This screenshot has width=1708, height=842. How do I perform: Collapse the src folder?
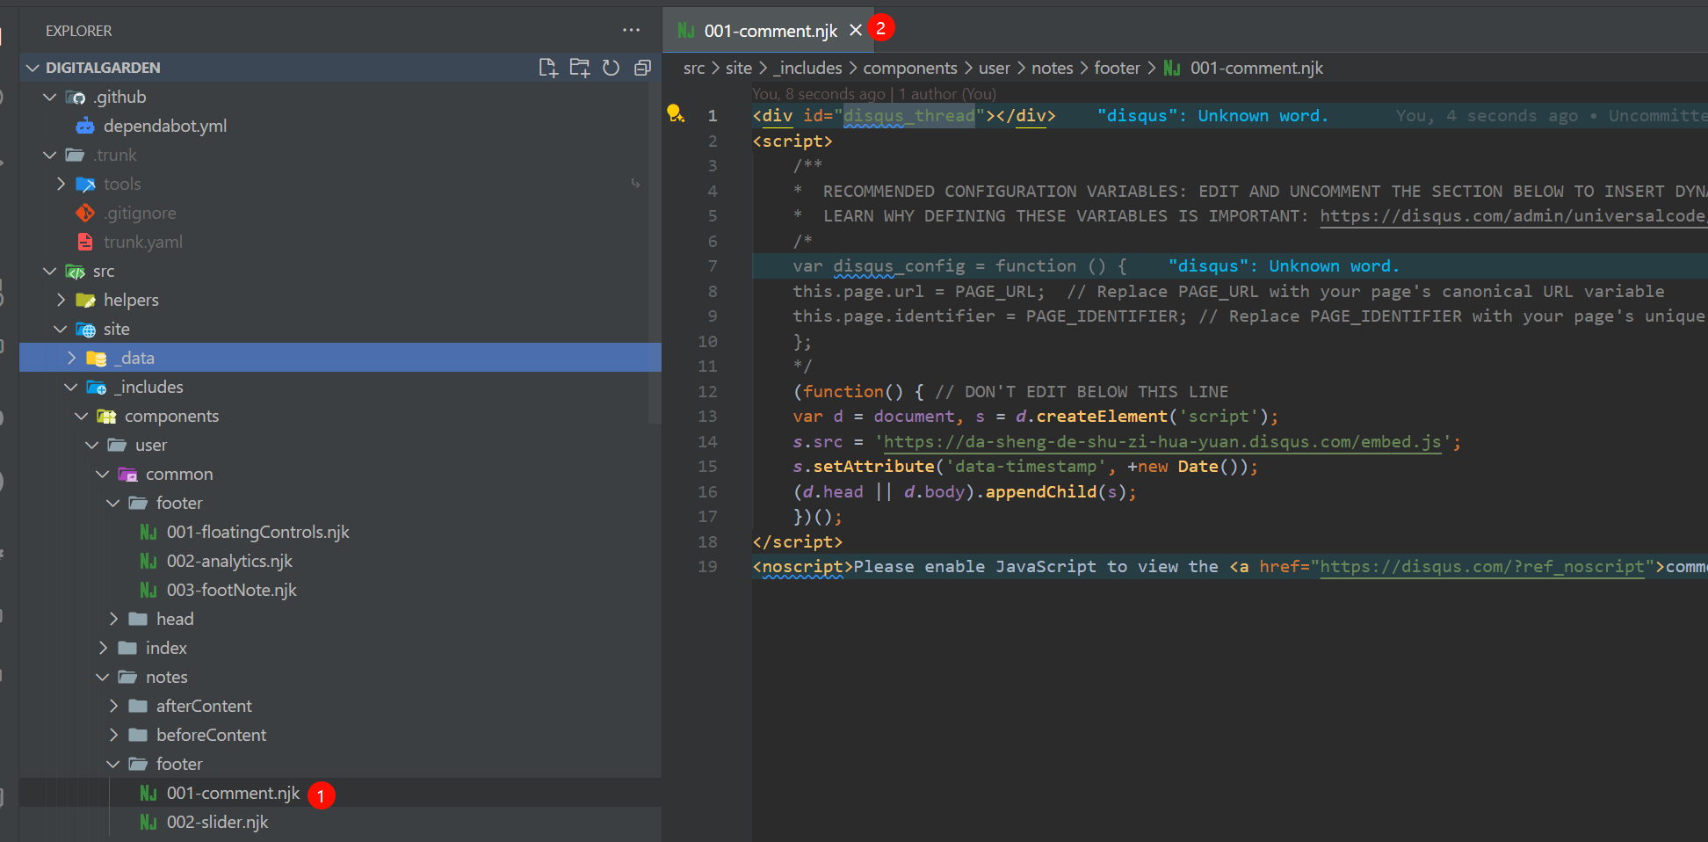(50, 271)
